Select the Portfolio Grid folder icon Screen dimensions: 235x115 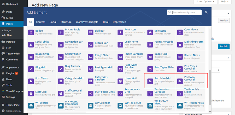(150, 82)
